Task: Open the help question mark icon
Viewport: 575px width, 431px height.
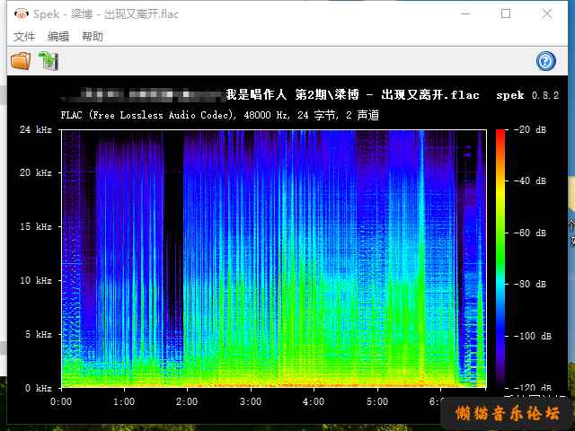Action: (x=545, y=61)
